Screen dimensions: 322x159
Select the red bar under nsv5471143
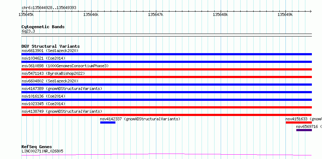coord(167,77)
